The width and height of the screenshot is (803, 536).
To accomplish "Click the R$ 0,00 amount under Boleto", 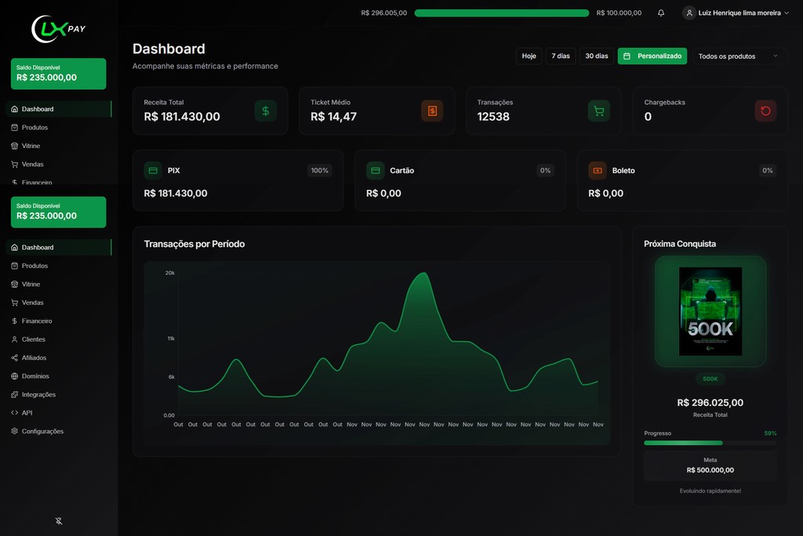I will [x=606, y=194].
